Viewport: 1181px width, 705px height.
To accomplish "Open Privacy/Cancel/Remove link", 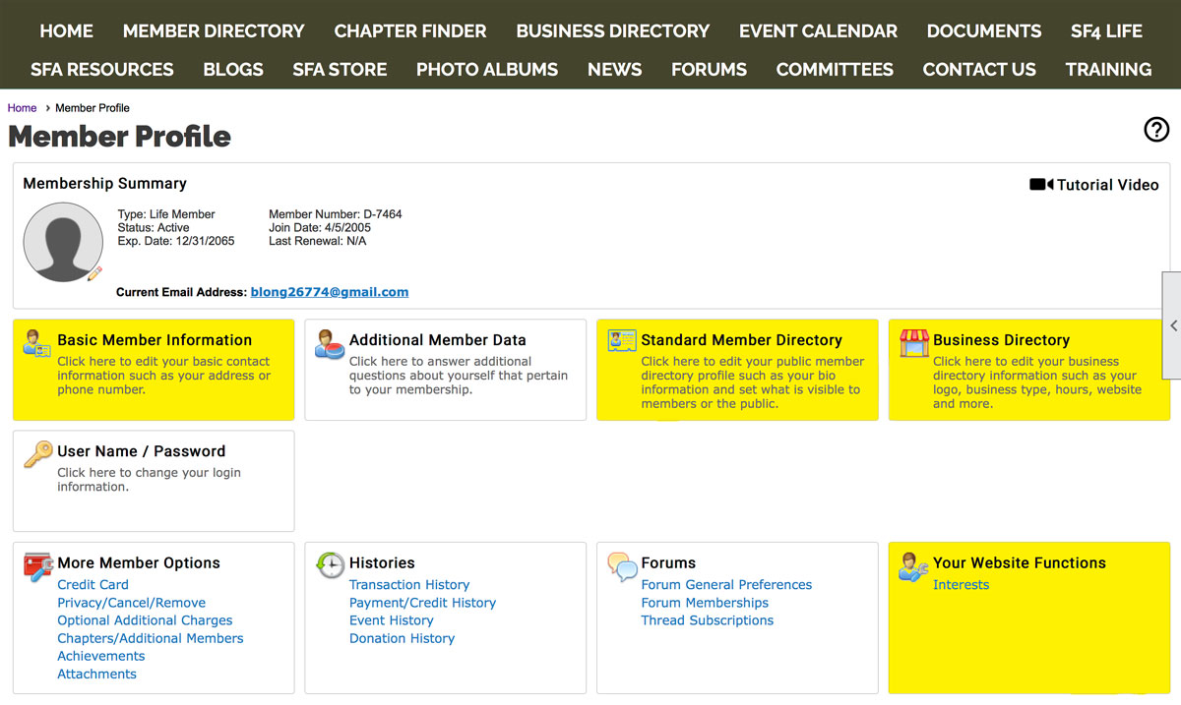I will [132, 603].
